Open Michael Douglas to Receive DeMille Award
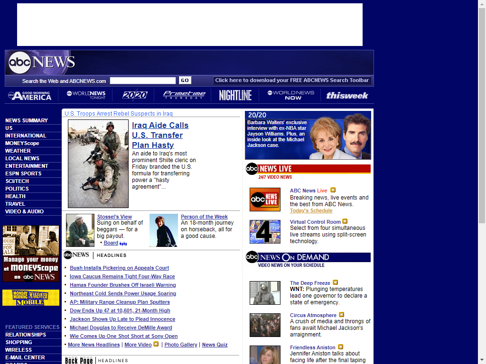The height and width of the screenshot is (364, 486). tap(121, 328)
